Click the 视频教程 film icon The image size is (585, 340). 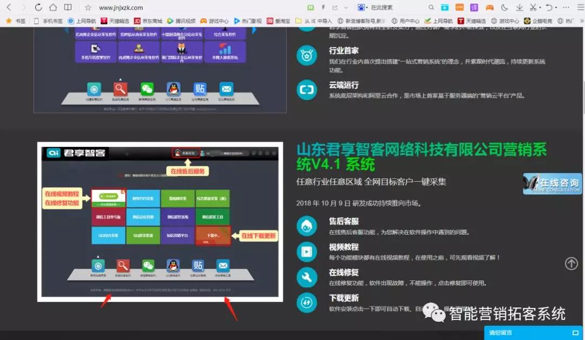point(307,252)
